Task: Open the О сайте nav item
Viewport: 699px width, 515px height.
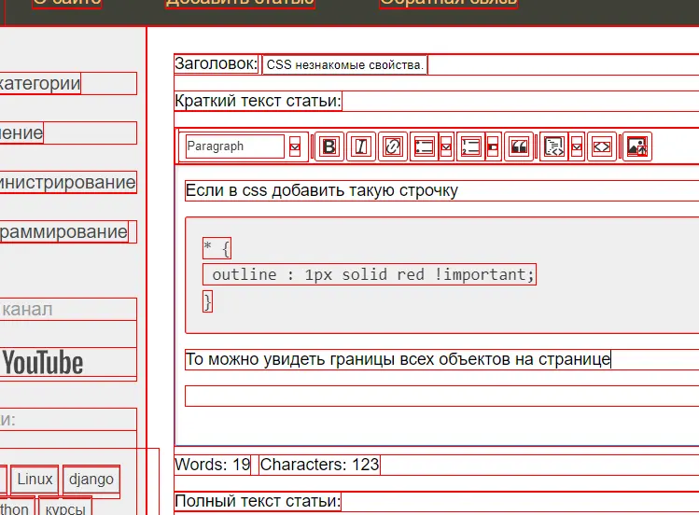Action: [67, 2]
